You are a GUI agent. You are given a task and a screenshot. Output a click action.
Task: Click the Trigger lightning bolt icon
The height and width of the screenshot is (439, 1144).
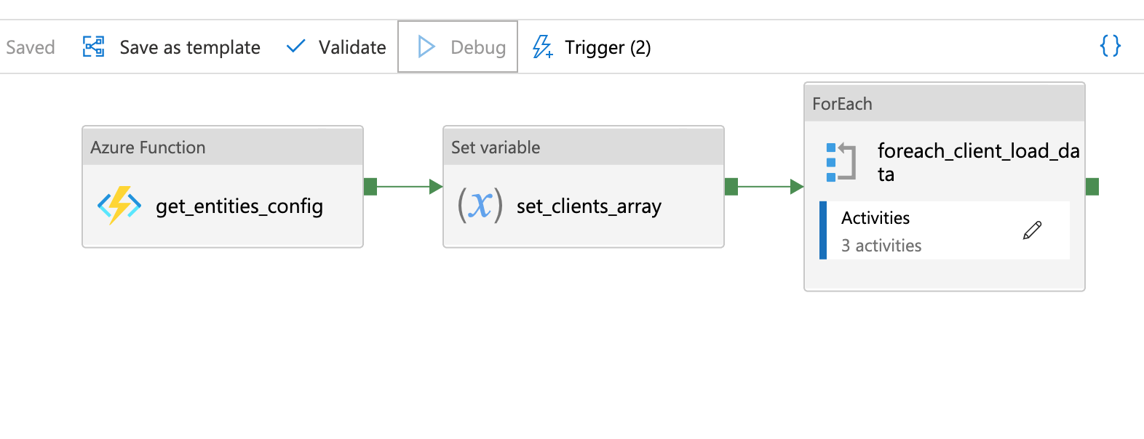542,47
